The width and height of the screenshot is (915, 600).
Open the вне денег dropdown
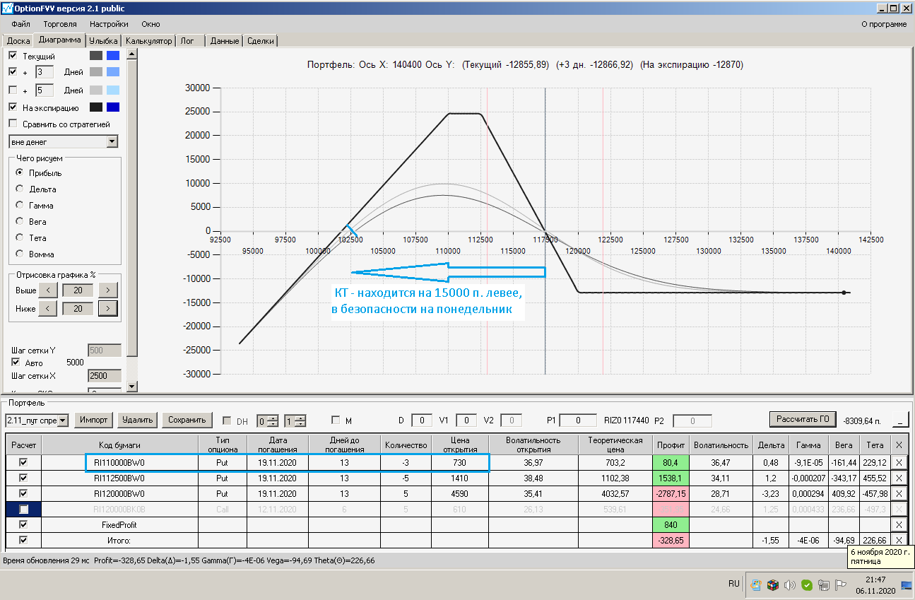pyautogui.click(x=112, y=142)
